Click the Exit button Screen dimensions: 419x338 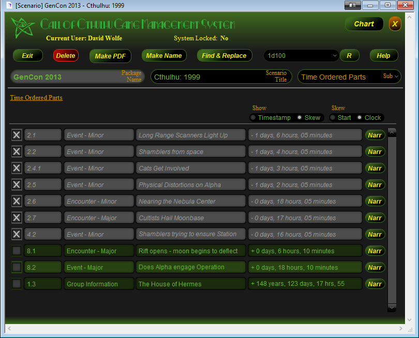click(x=27, y=55)
